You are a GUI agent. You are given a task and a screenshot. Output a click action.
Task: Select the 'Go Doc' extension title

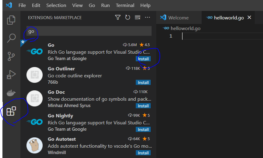click(56, 92)
